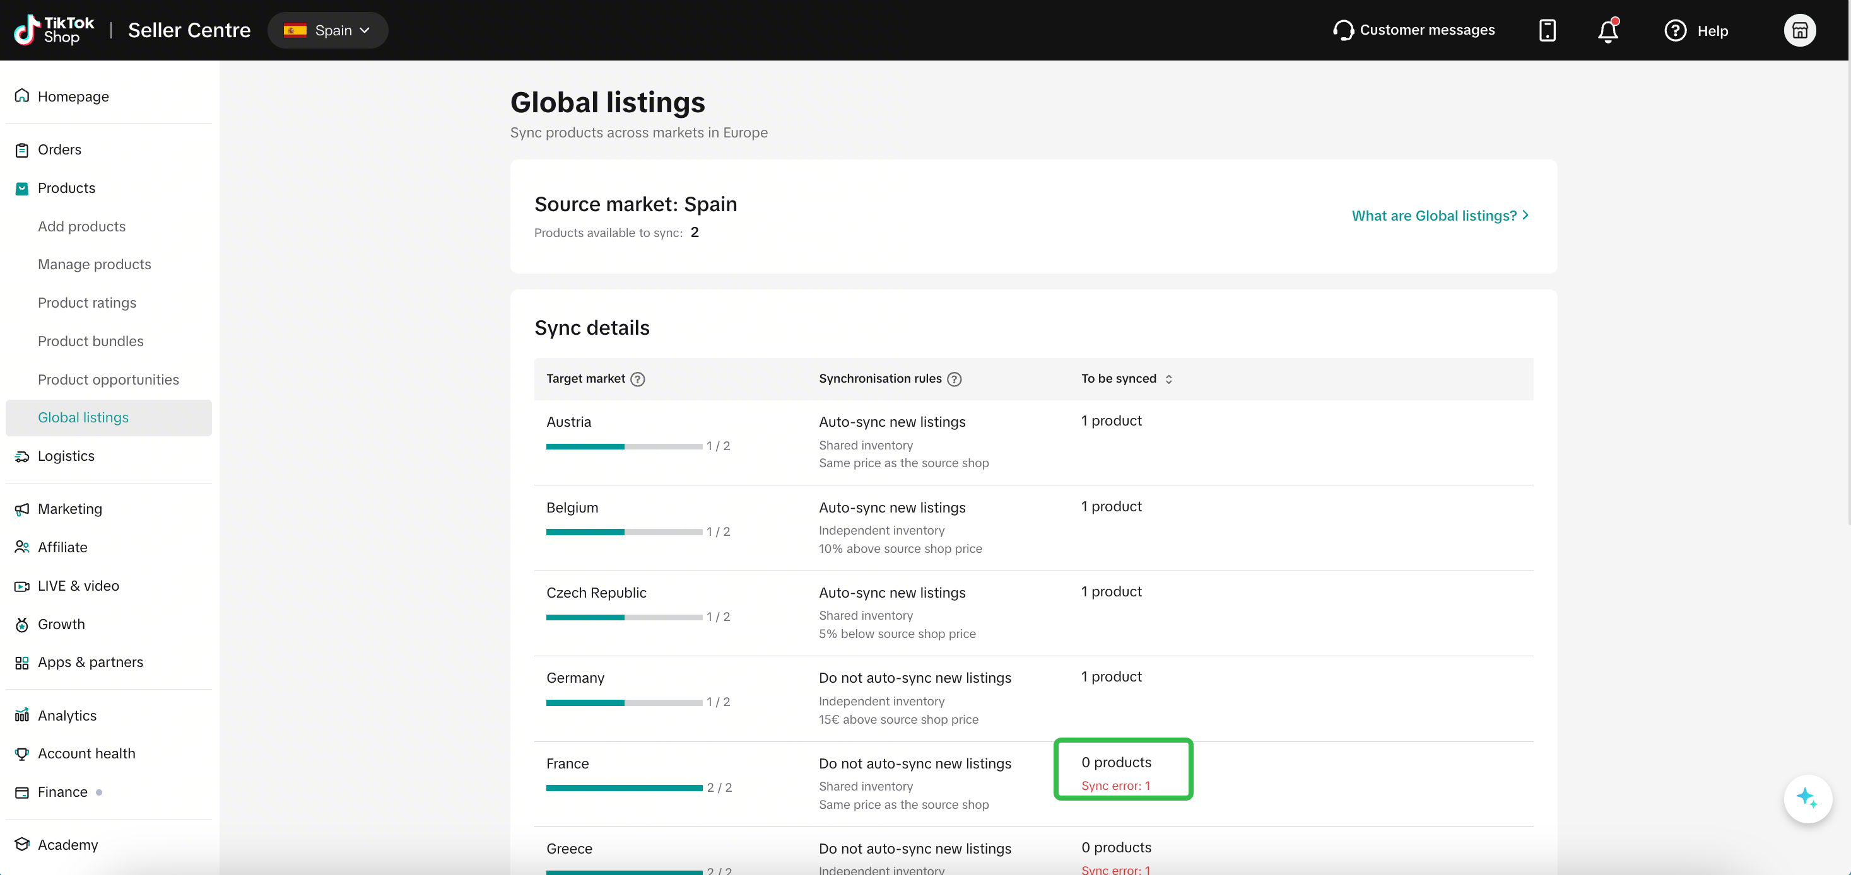The image size is (1851, 875).
Task: Open the Analytics section
Action: (x=109, y=716)
